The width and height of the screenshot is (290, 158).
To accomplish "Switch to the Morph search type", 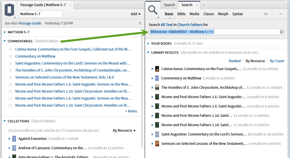I will (223, 14).
